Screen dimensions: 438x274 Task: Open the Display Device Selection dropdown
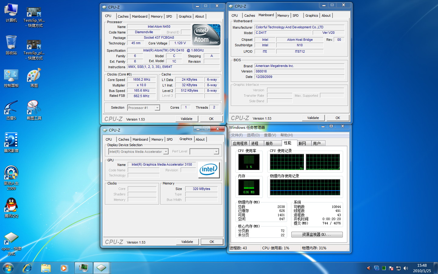[x=166, y=152]
